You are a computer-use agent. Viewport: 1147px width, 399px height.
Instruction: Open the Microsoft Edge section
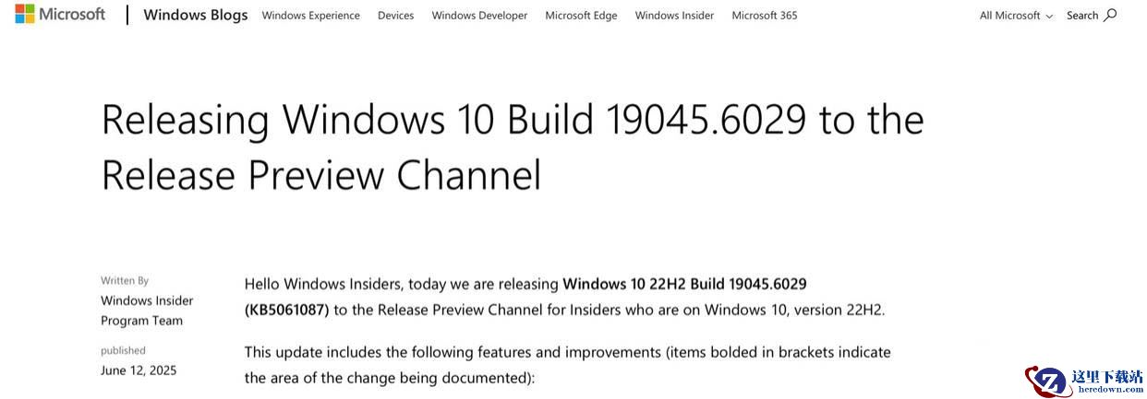point(581,16)
